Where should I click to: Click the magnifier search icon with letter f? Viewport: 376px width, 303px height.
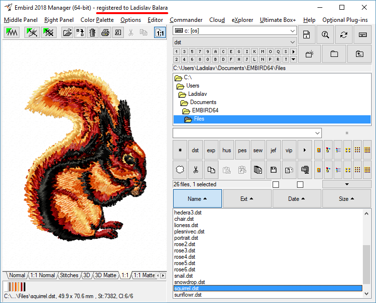point(325,35)
